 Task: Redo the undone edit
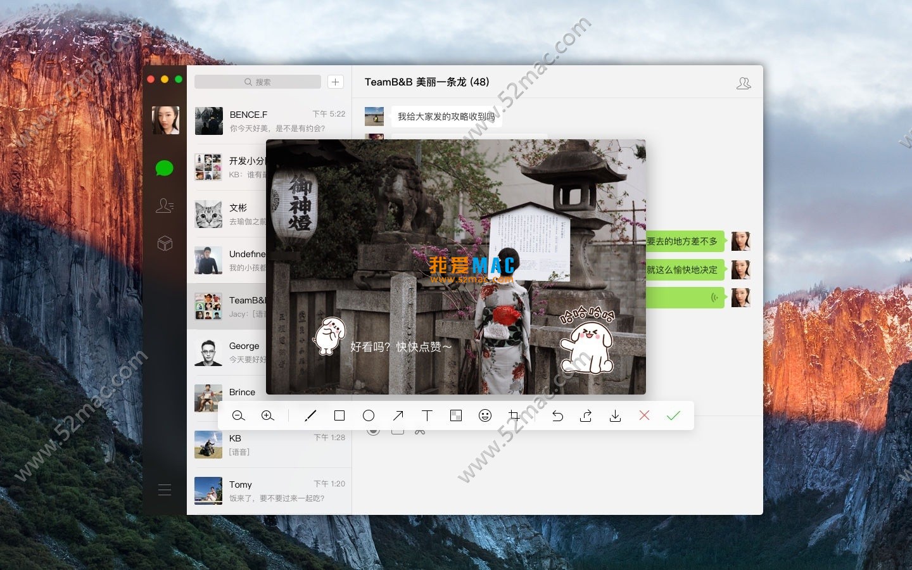click(586, 415)
